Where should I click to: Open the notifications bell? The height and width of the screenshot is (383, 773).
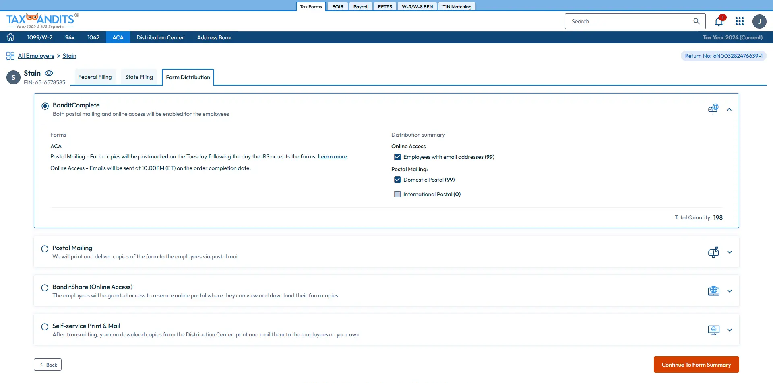tap(719, 21)
